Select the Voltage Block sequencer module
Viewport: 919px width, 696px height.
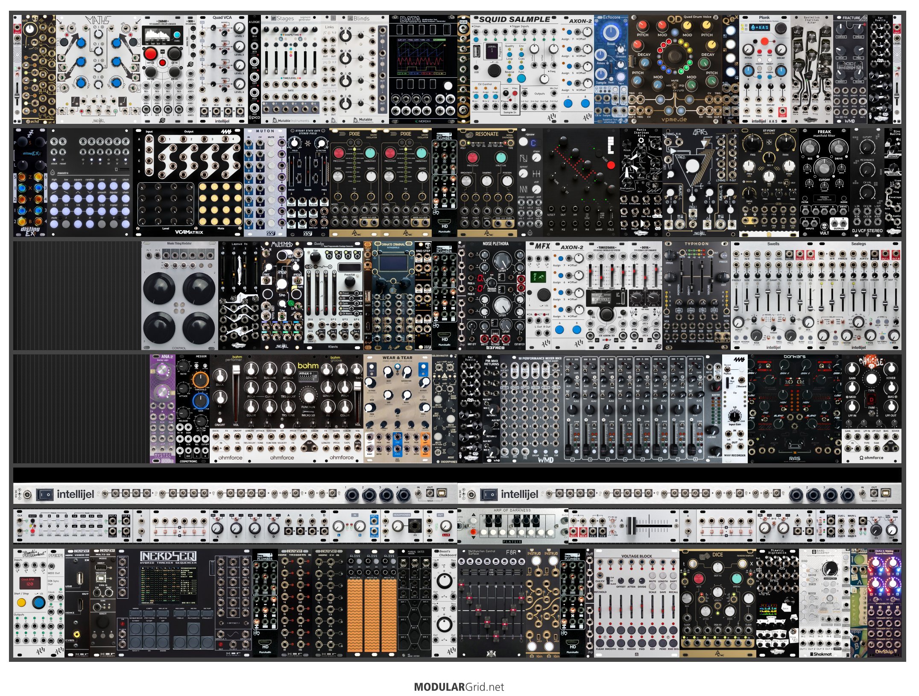(x=636, y=603)
